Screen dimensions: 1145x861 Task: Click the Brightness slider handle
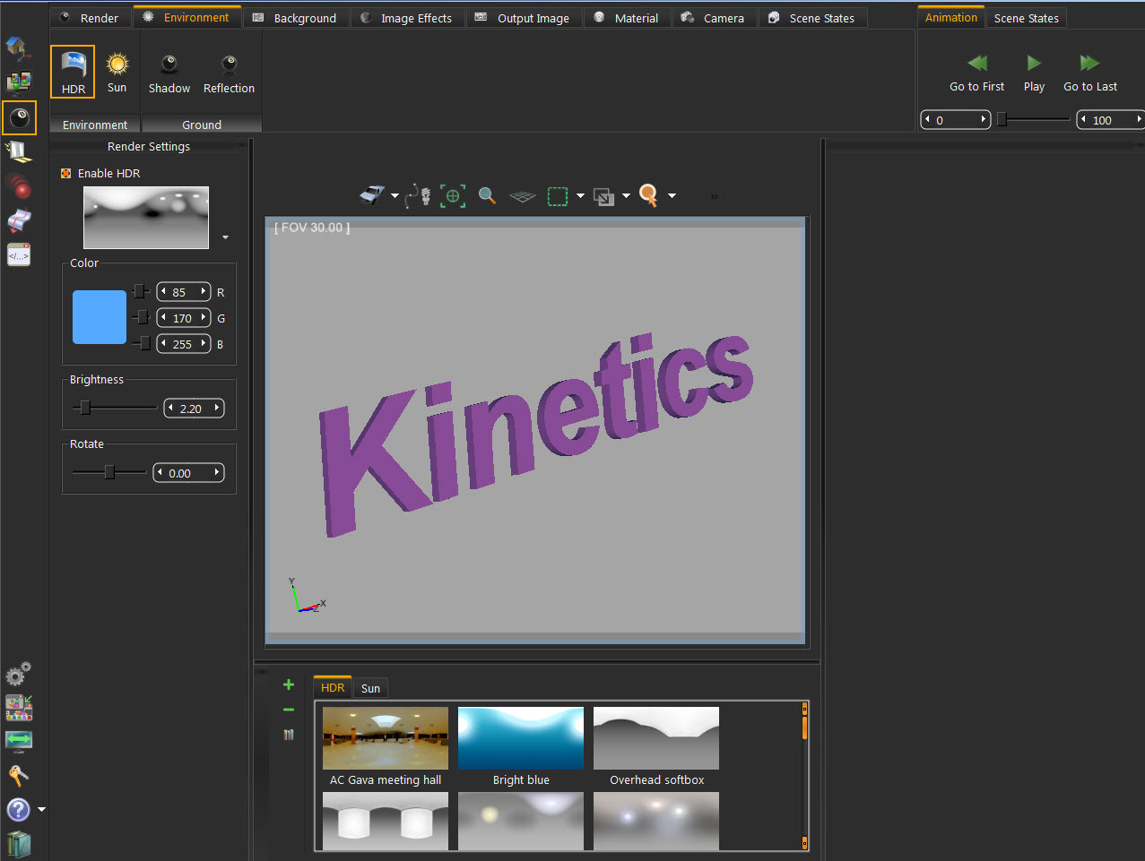coord(85,408)
